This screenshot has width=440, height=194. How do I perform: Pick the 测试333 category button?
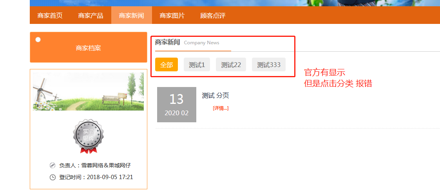click(x=268, y=65)
